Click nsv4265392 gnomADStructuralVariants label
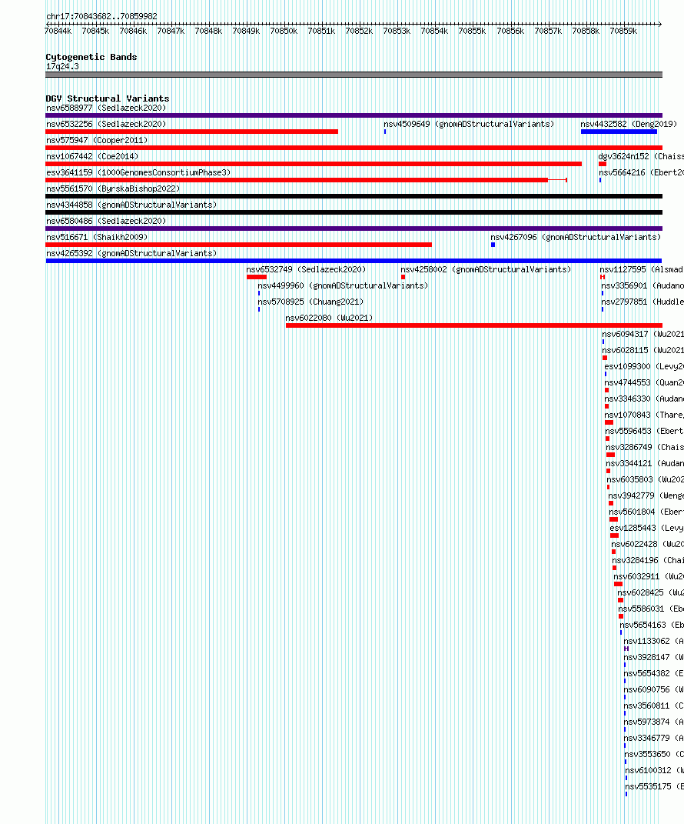Image resolution: width=684 pixels, height=824 pixels. pos(131,253)
